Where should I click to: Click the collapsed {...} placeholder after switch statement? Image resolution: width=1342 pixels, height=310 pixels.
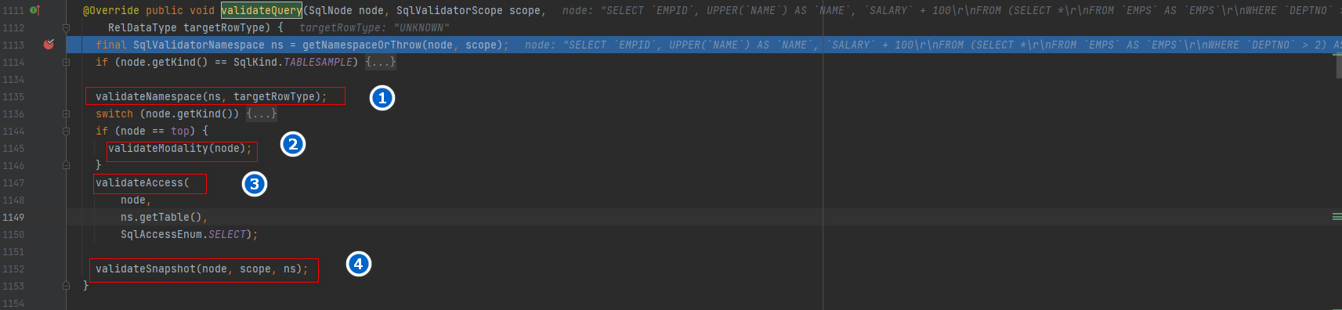pos(262,114)
